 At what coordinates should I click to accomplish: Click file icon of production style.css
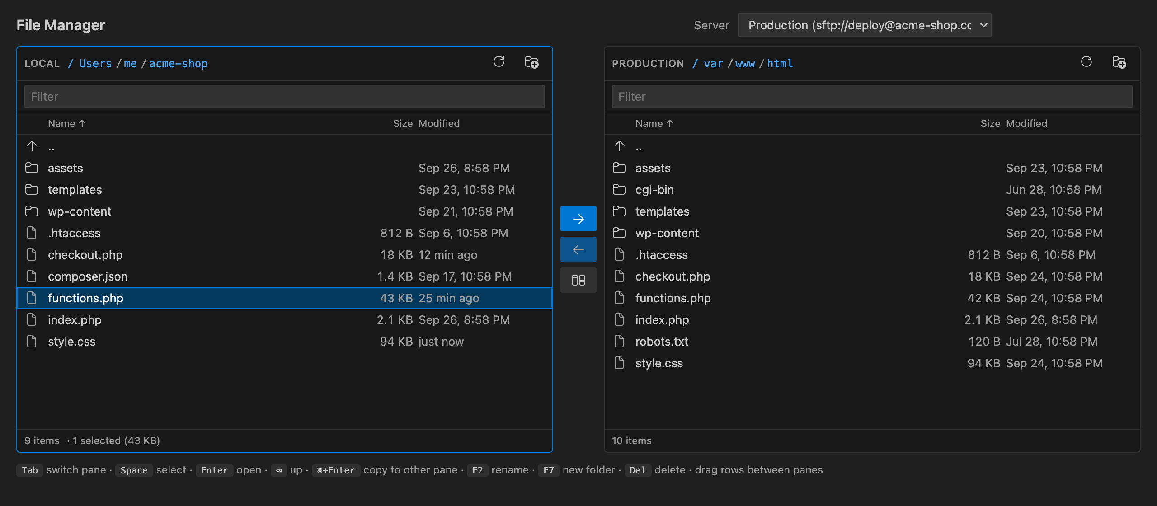(x=619, y=363)
